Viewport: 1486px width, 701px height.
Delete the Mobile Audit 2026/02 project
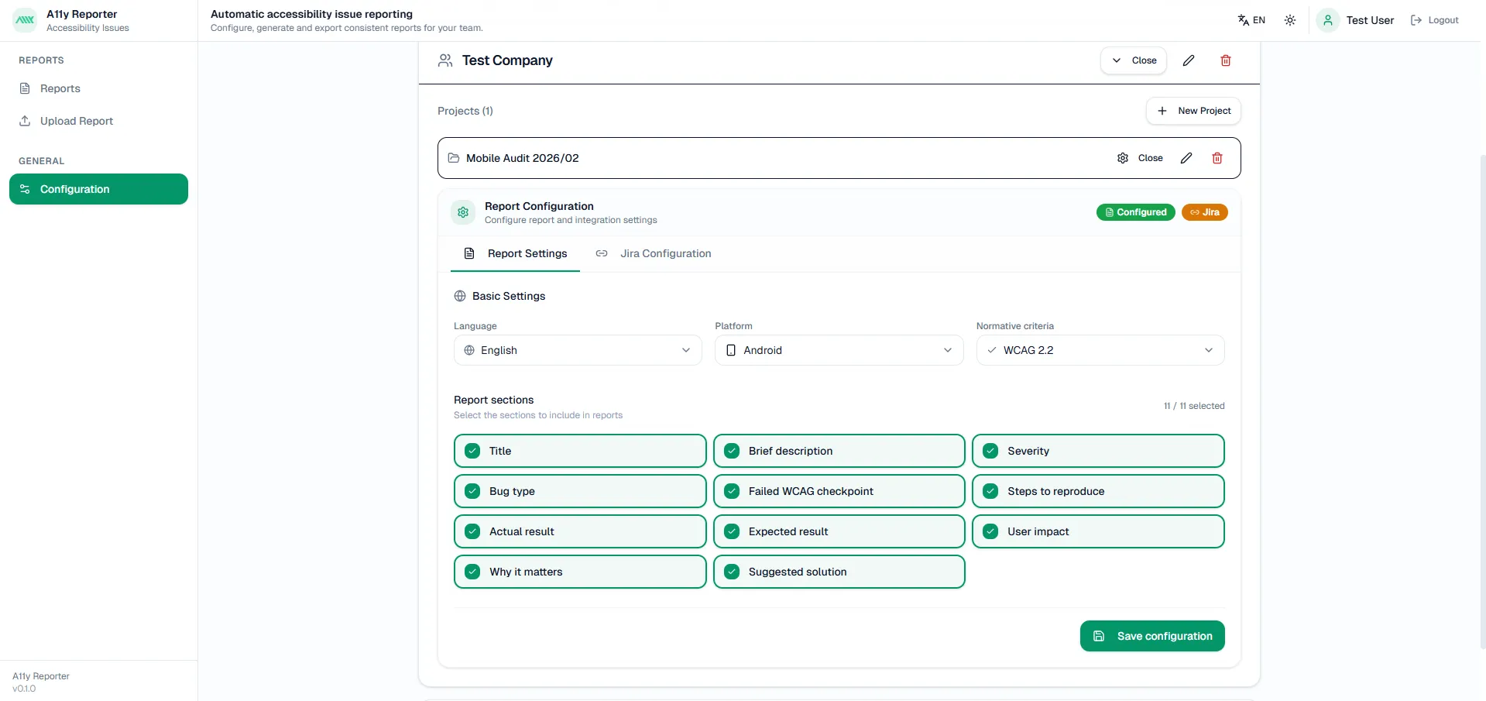(x=1217, y=158)
